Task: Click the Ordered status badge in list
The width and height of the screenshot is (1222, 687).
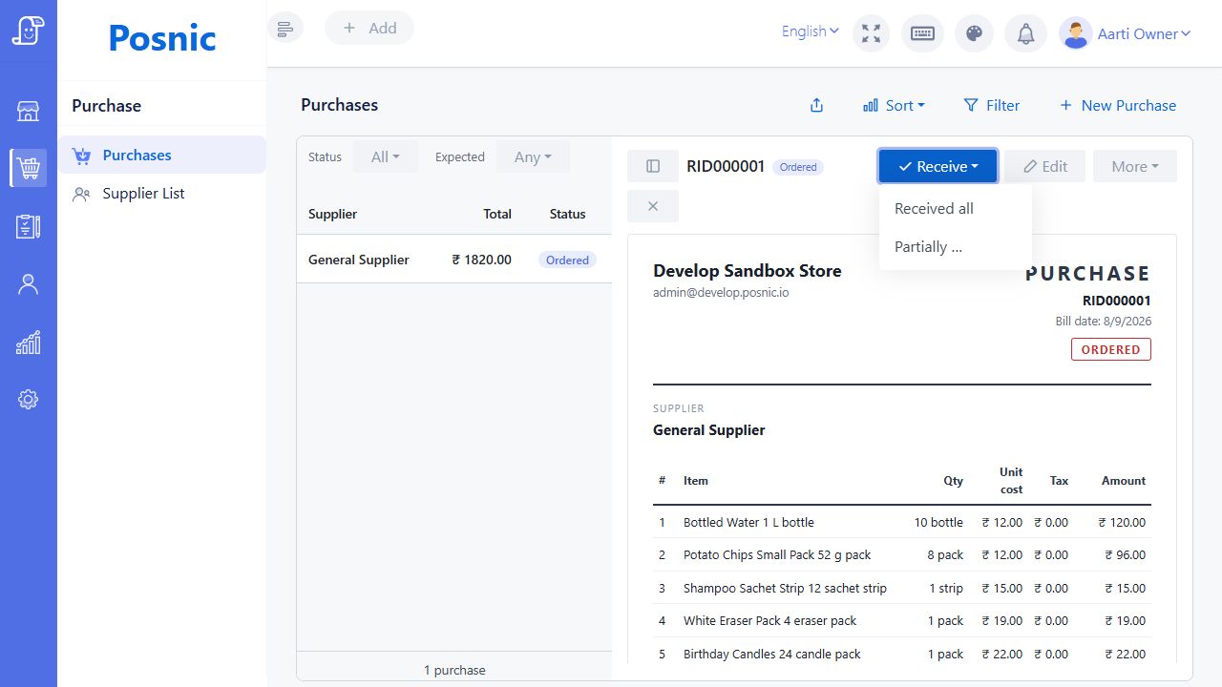Action: tap(567, 260)
